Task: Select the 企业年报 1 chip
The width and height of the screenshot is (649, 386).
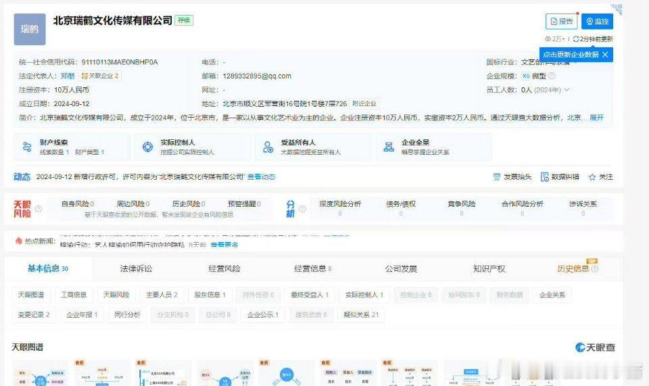Action: coord(82,314)
